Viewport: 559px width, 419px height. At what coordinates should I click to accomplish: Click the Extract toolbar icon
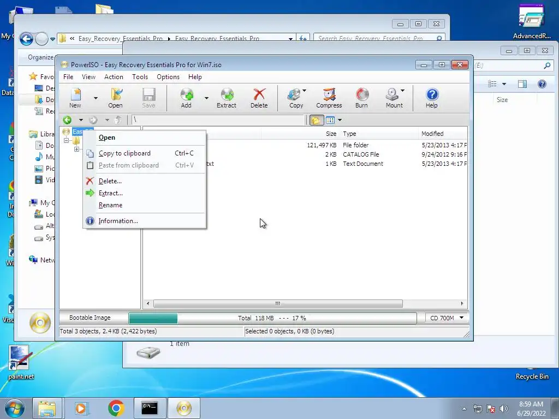pyautogui.click(x=227, y=98)
